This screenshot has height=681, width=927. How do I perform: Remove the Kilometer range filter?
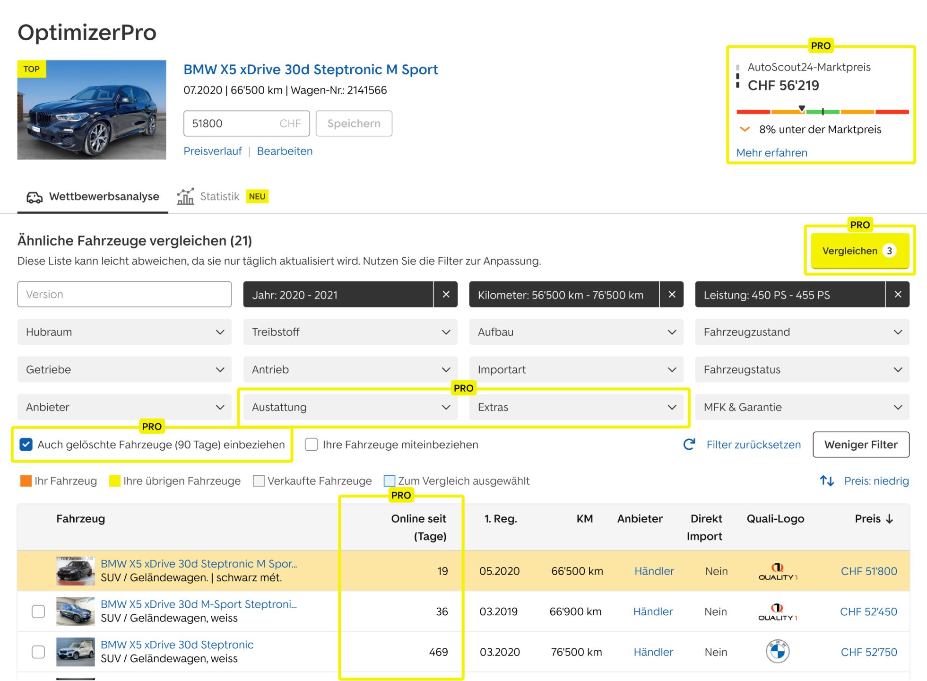click(x=672, y=295)
